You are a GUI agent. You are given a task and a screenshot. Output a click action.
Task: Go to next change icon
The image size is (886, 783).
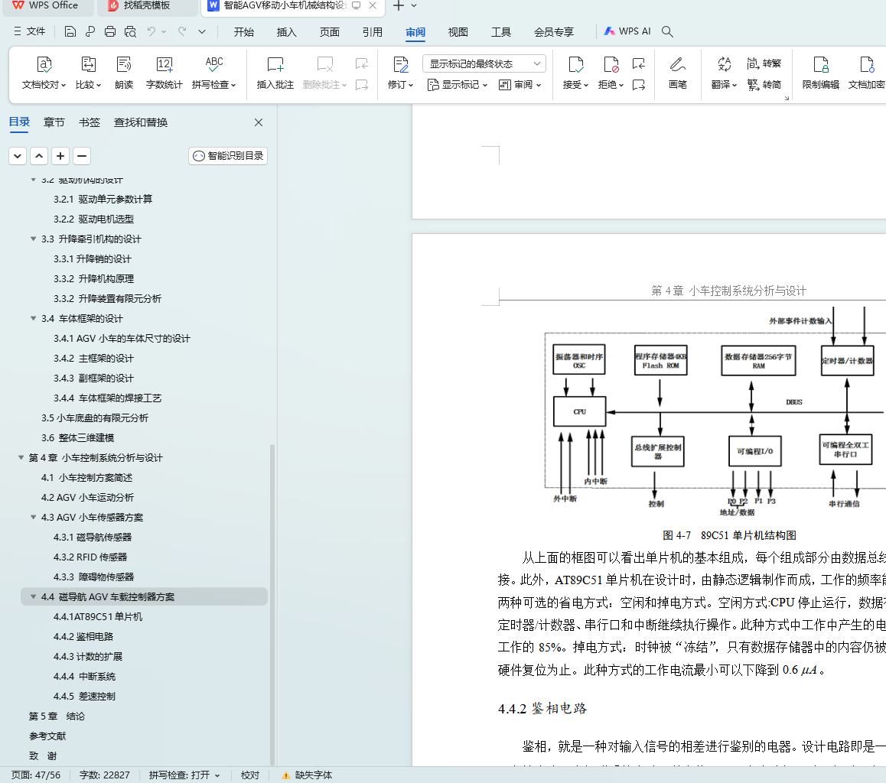[639, 85]
